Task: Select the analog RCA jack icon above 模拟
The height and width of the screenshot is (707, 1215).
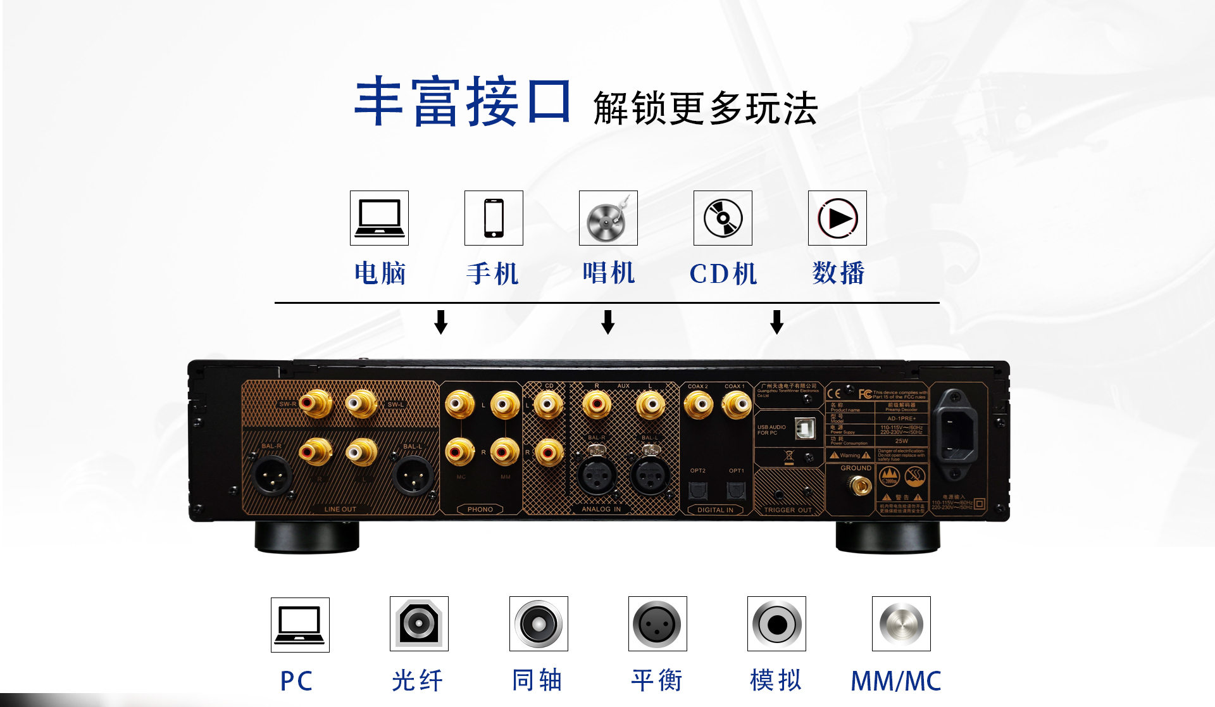Action: pos(776,623)
